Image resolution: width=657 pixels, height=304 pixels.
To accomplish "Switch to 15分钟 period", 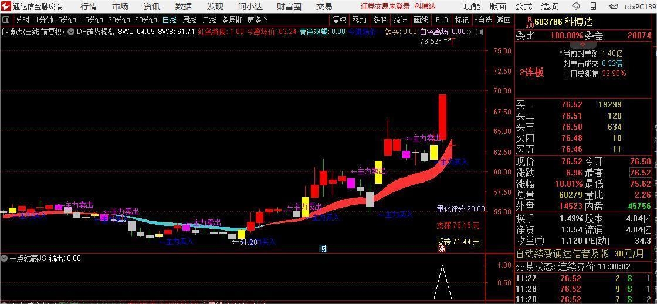I will [x=92, y=20].
